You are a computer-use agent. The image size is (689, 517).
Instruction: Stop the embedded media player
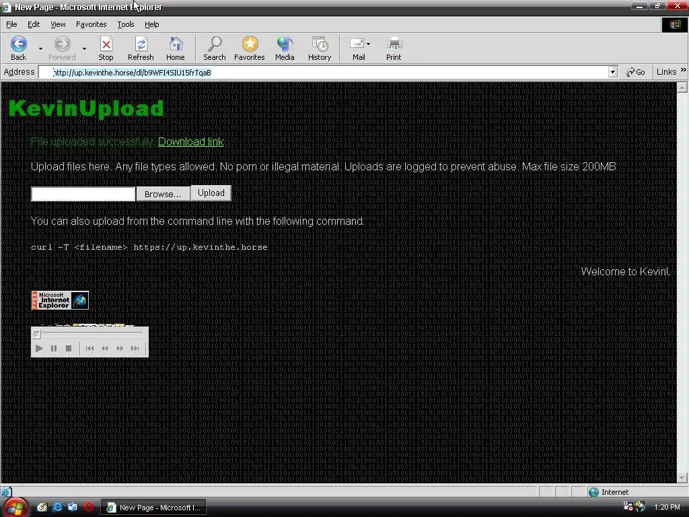point(69,348)
